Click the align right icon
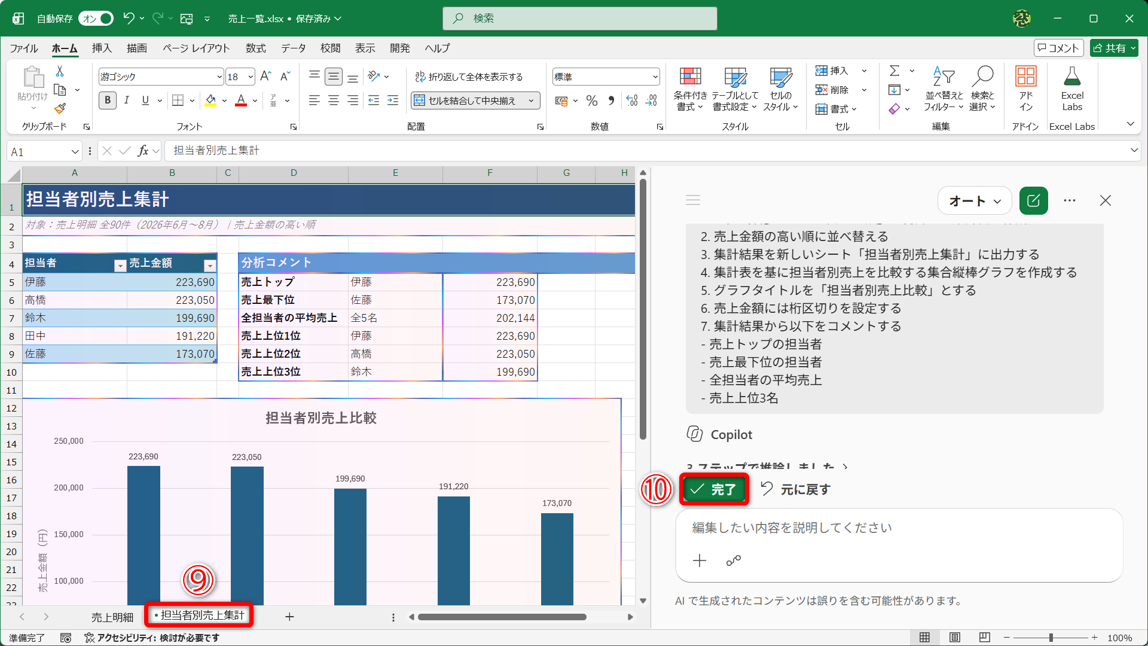Viewport: 1148px width, 646px height. (353, 100)
